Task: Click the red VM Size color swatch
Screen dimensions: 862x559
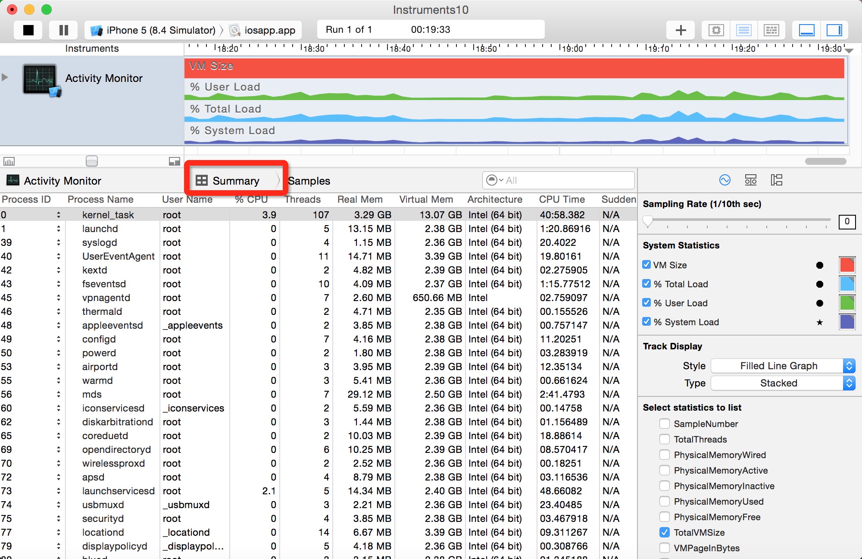Action: point(847,265)
